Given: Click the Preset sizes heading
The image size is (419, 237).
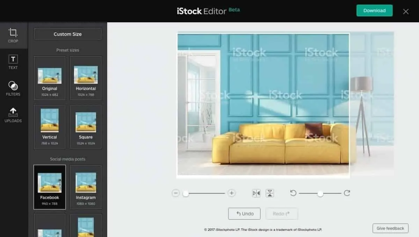Looking at the screenshot, I should (x=68, y=50).
